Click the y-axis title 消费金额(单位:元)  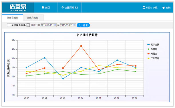click(x=9, y=68)
